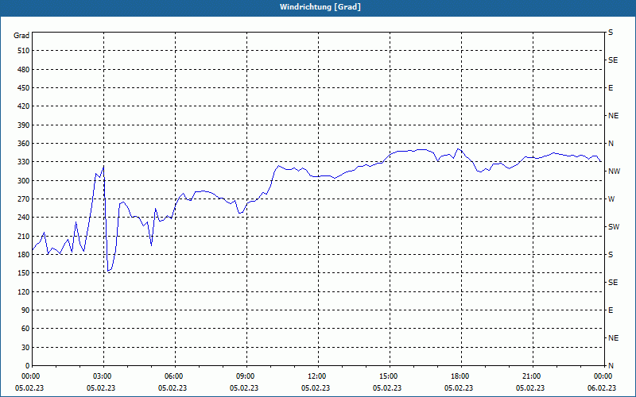The image size is (636, 397).
Task: Click the "09:00" time axis label
Action: point(245,376)
